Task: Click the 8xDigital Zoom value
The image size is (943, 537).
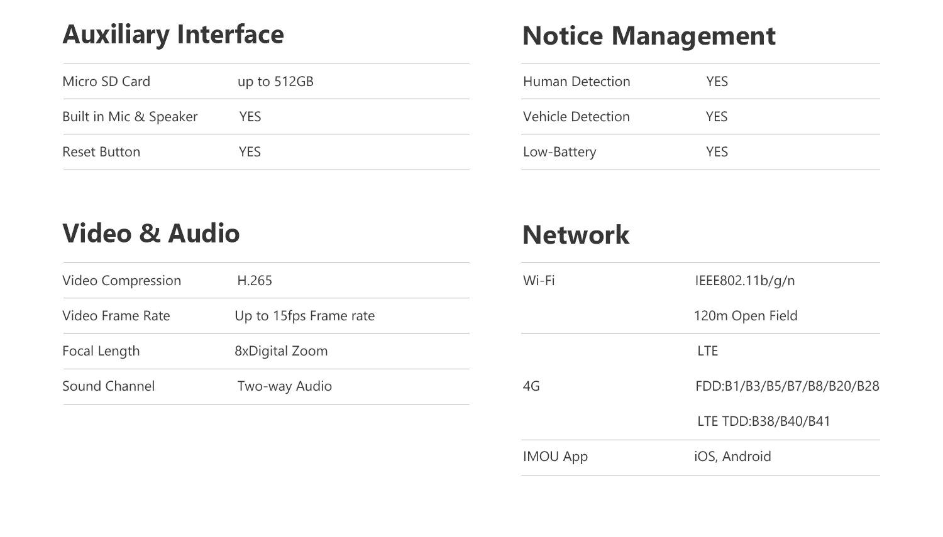Action: click(281, 351)
